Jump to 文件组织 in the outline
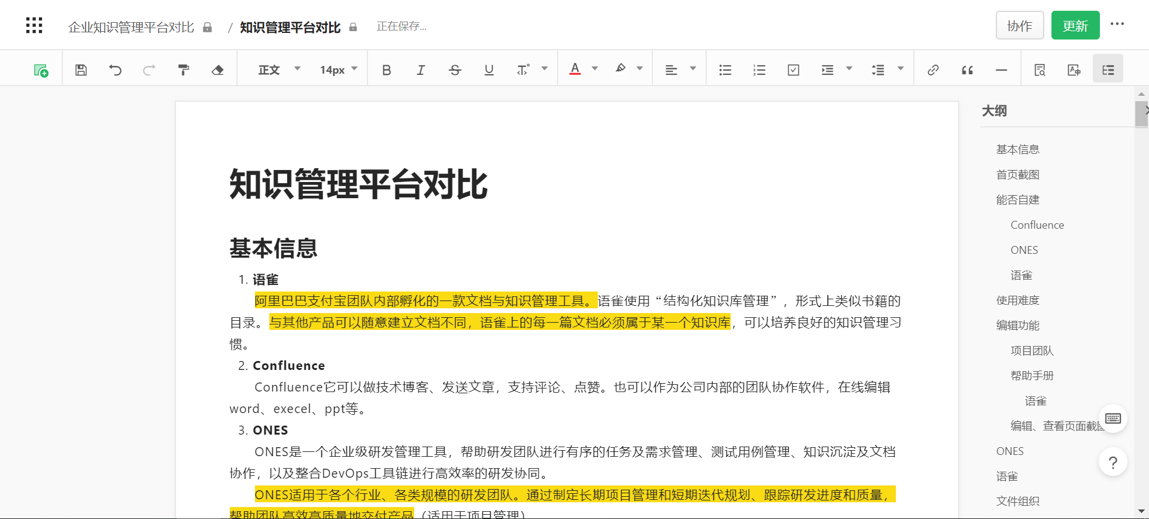Screen dimensions: 1149x519 (x=1017, y=501)
